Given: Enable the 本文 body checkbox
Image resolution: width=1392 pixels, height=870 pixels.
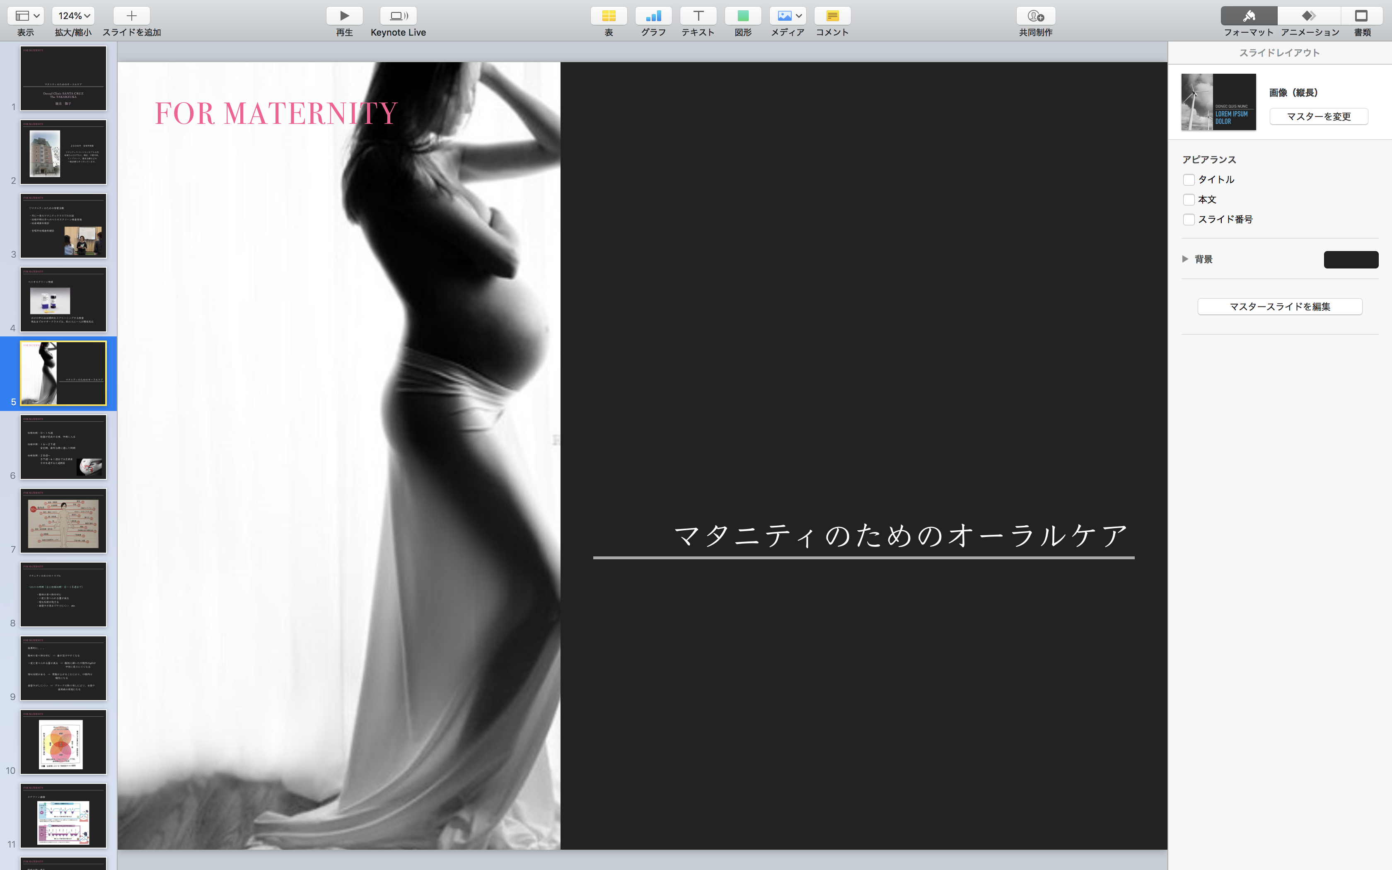Looking at the screenshot, I should (1189, 200).
